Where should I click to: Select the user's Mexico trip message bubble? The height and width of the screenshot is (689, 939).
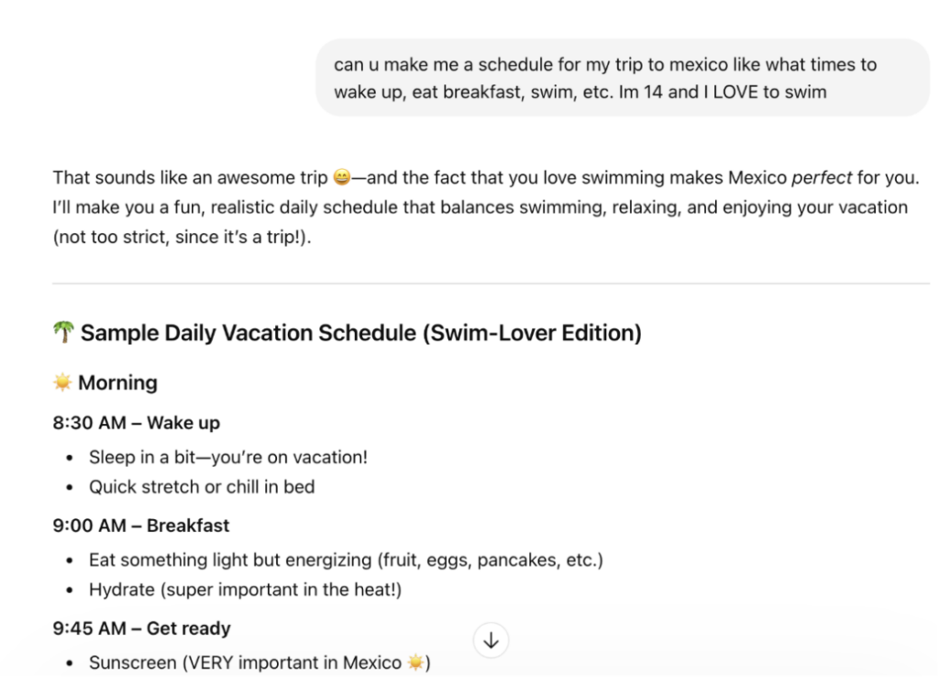[623, 78]
